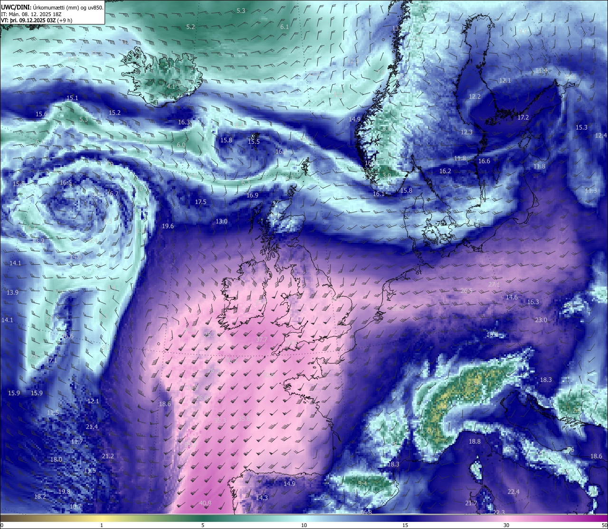Click the colour scale bar below the map

click(x=304, y=518)
